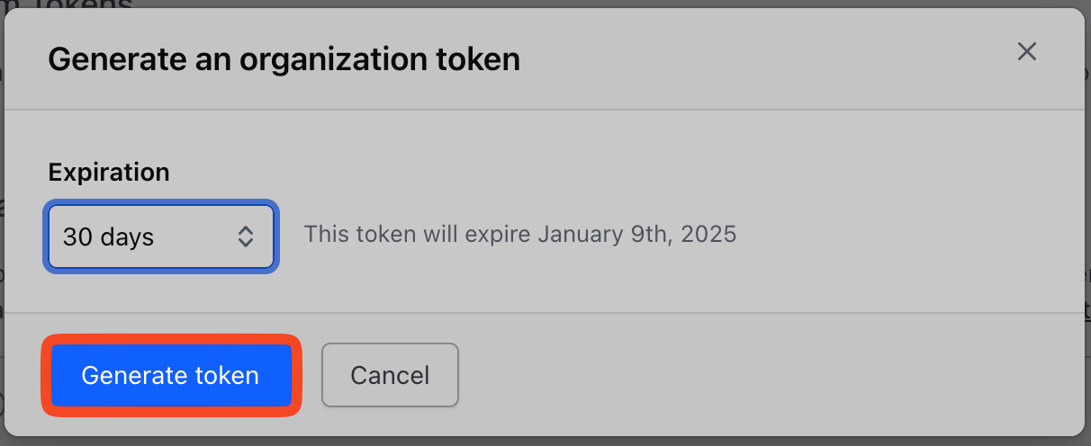The height and width of the screenshot is (446, 1091).
Task: Open the Expiration dropdown
Action: pyautogui.click(x=160, y=237)
